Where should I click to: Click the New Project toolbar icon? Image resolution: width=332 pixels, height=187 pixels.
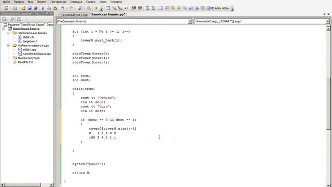click(x=6, y=8)
